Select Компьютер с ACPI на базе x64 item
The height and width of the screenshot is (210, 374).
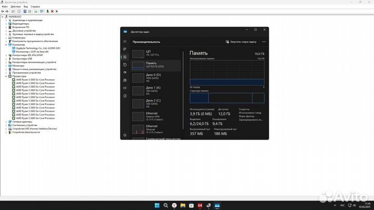(x=32, y=52)
